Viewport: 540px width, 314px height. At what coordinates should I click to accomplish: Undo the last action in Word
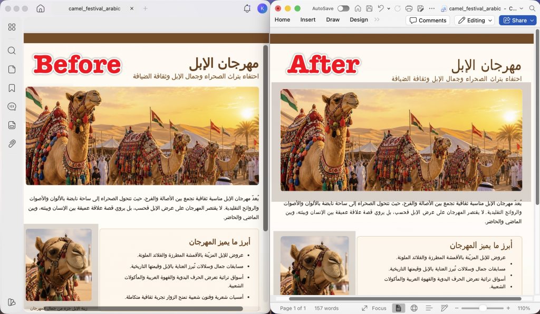[x=381, y=8]
